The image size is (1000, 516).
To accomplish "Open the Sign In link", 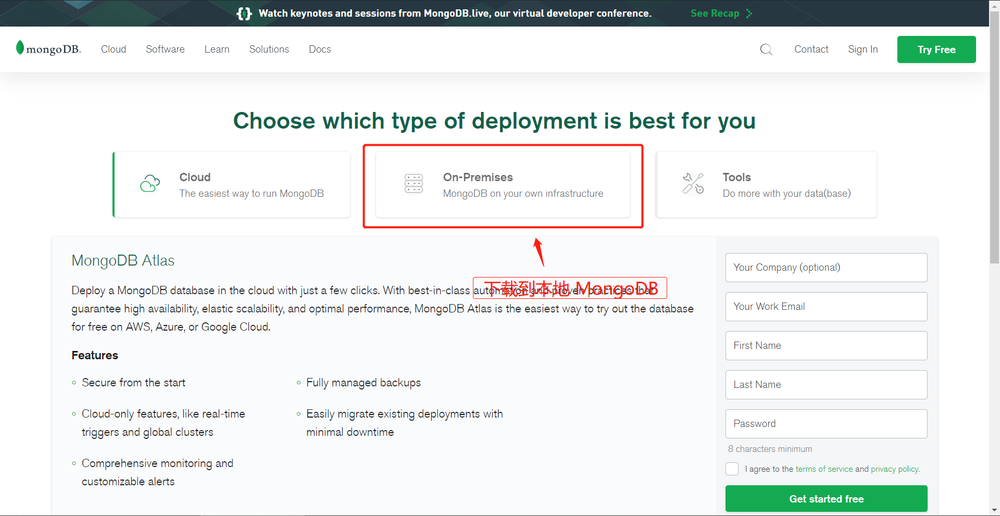I will point(863,49).
